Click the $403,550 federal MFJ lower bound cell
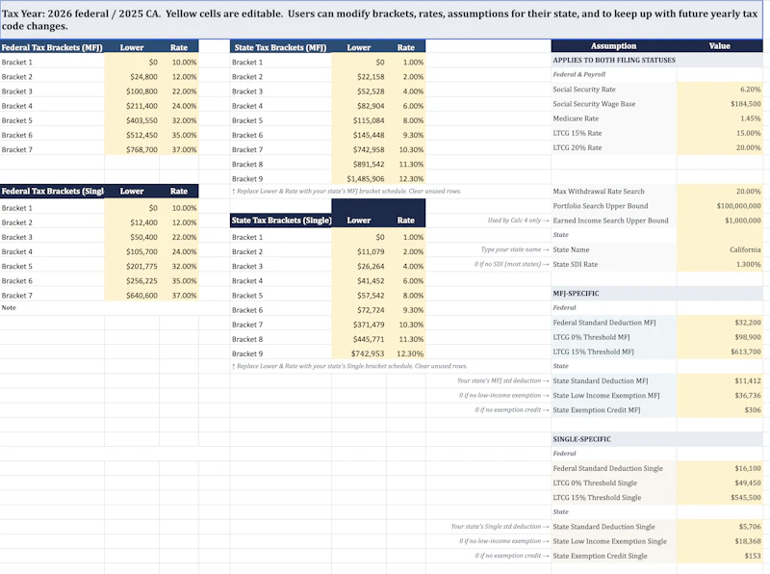 [x=132, y=120]
